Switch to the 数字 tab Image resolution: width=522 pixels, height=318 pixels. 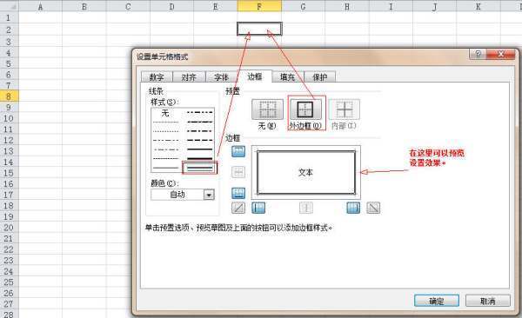tap(157, 77)
